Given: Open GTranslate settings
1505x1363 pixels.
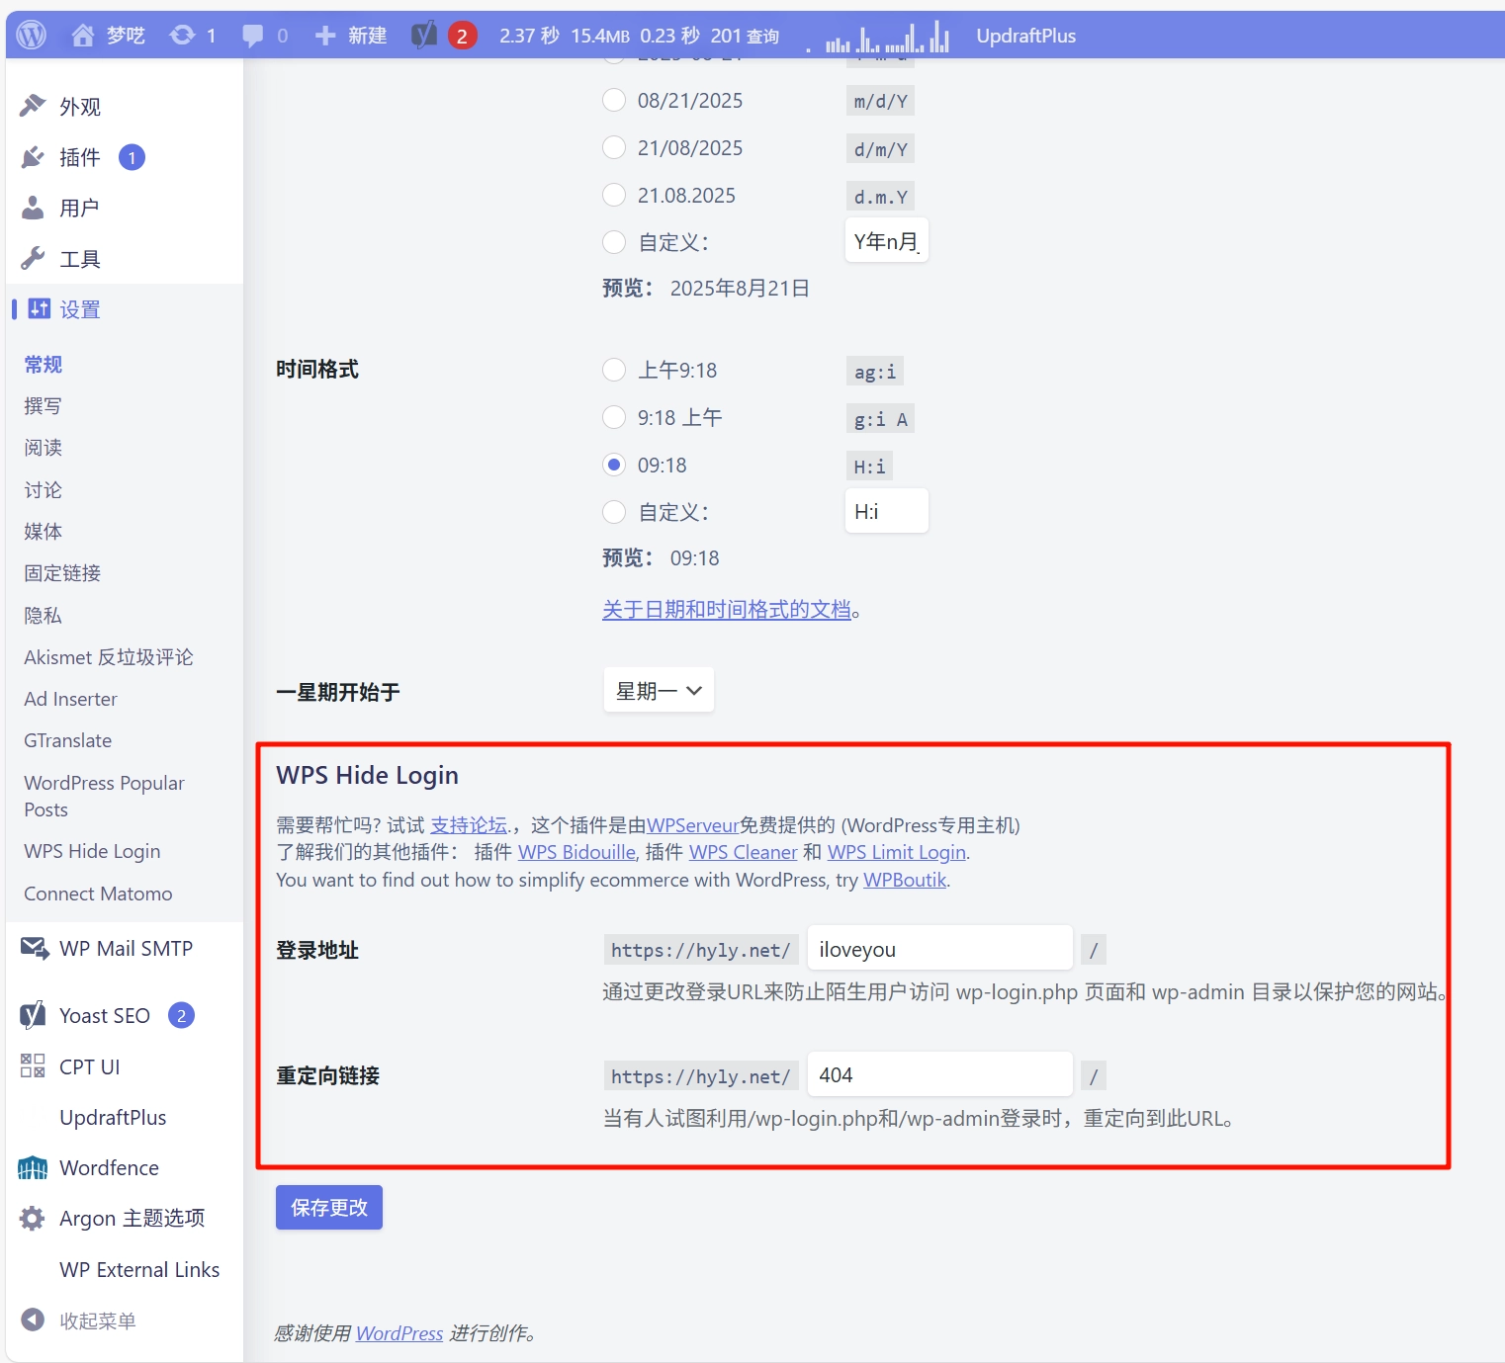Looking at the screenshot, I should [x=68, y=740].
